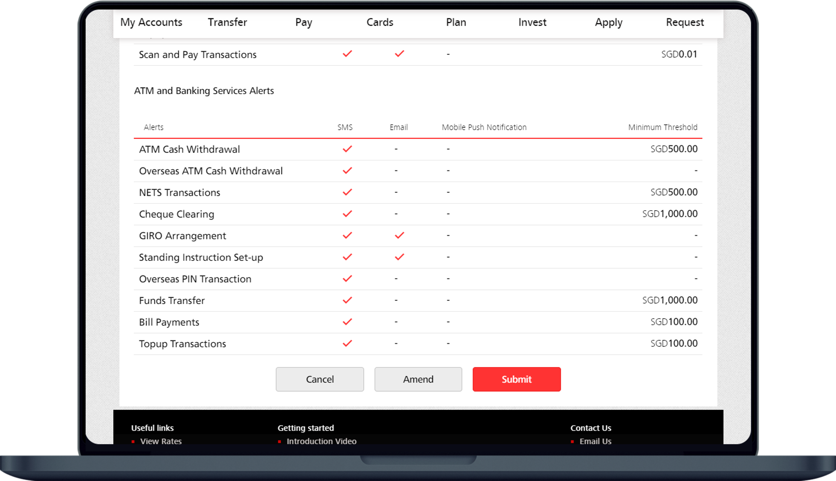Click SMS checkmark for Bill Payments
The image size is (836, 481).
347,322
